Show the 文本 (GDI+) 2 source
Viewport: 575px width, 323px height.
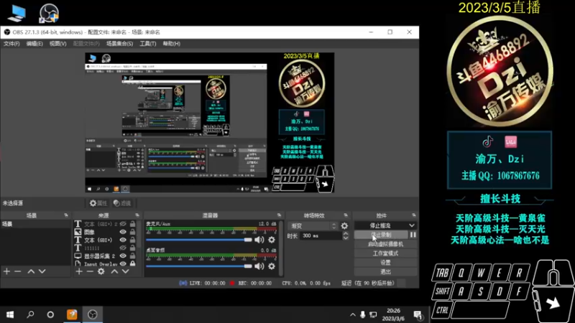coord(123,224)
